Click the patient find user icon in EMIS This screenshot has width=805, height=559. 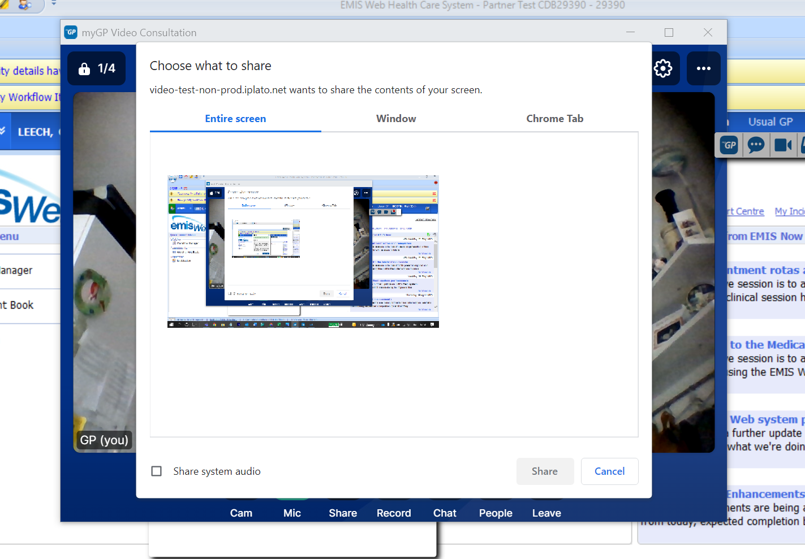24,5
